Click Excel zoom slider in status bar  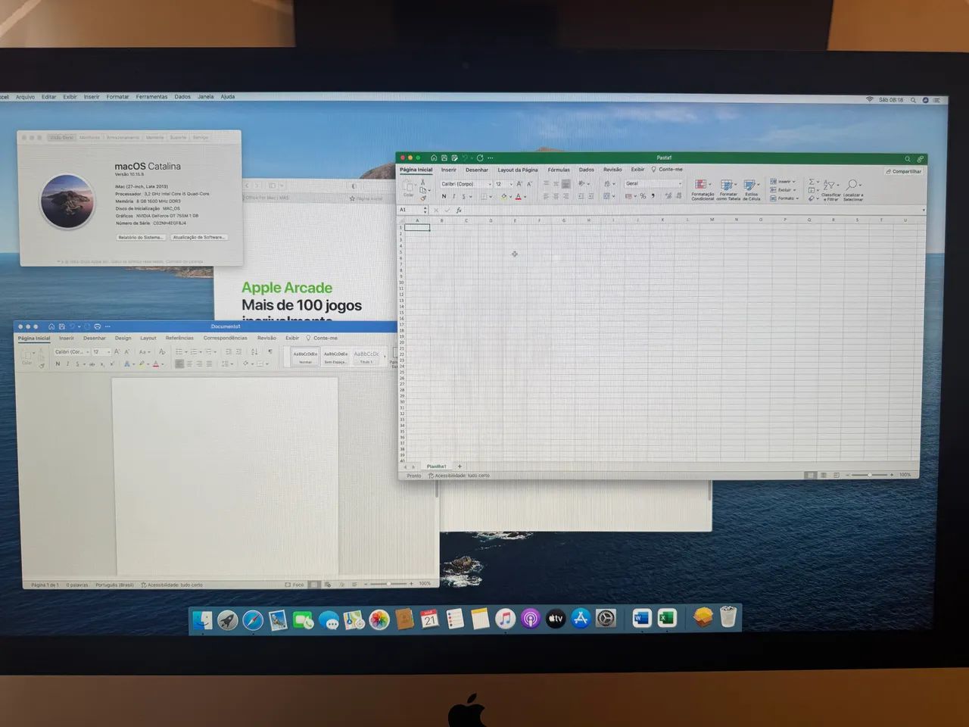coord(869,475)
